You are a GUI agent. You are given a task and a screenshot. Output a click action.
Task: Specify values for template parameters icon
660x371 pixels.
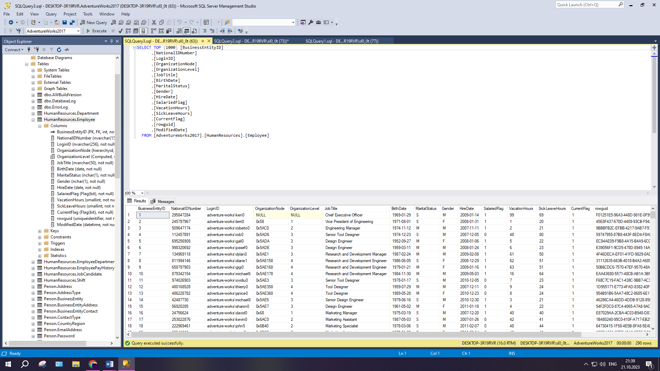point(240,31)
